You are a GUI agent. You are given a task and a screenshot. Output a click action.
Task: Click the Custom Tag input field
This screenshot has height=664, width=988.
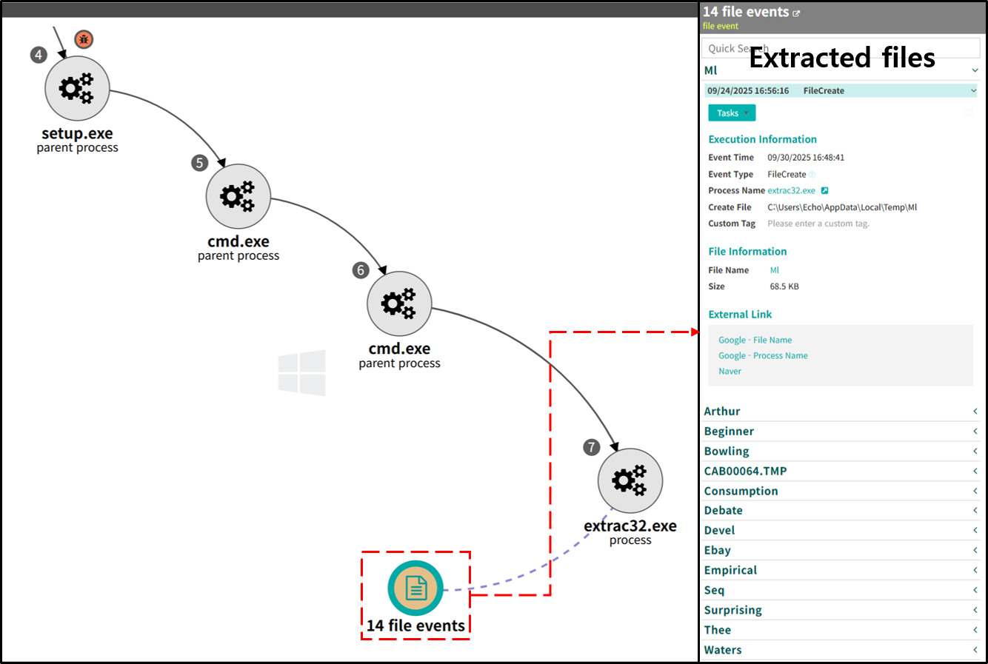click(818, 224)
